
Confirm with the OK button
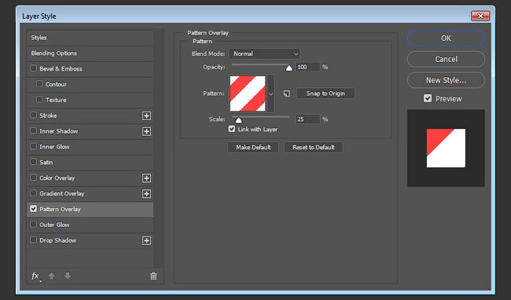coord(446,38)
